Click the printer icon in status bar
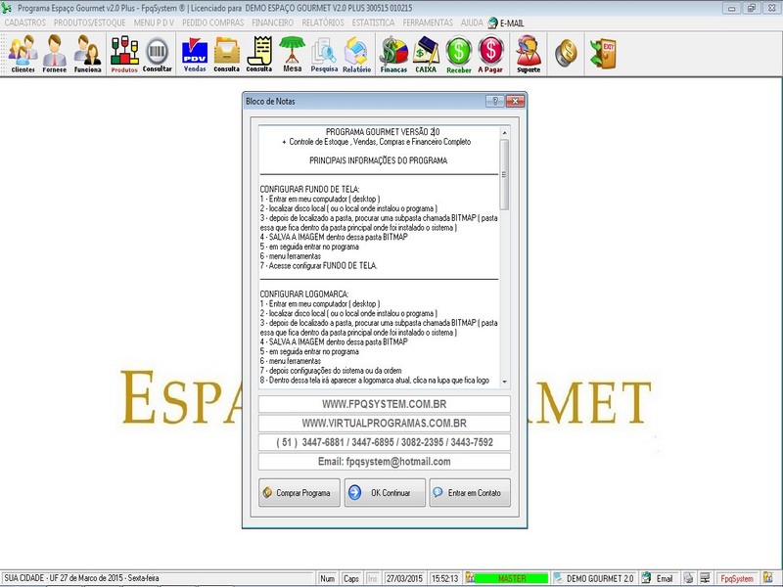783x587 pixels. click(x=688, y=578)
